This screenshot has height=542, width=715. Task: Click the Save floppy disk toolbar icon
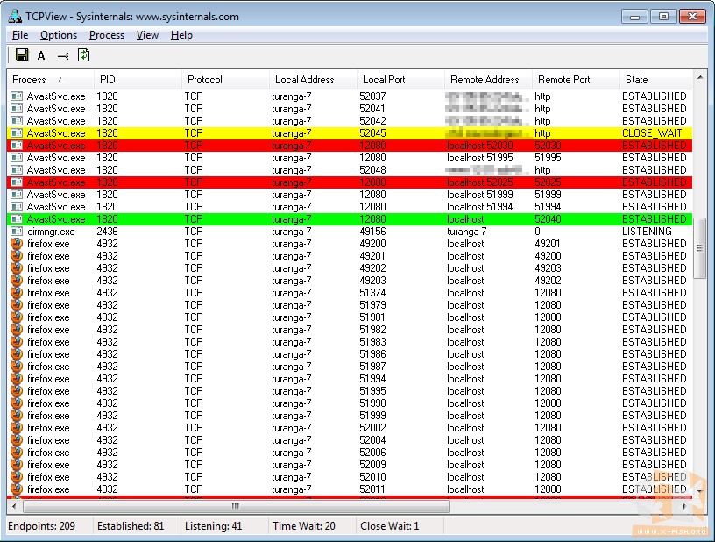[22, 55]
